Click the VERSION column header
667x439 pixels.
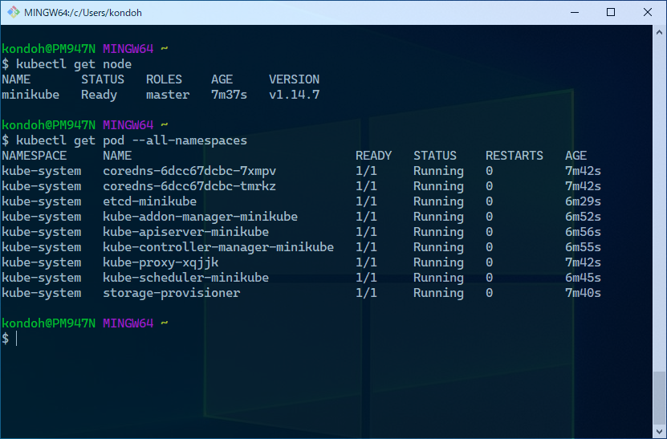click(294, 79)
